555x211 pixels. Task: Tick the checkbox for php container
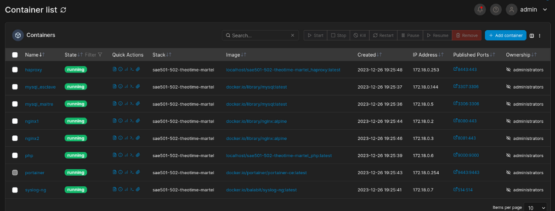(x=15, y=155)
